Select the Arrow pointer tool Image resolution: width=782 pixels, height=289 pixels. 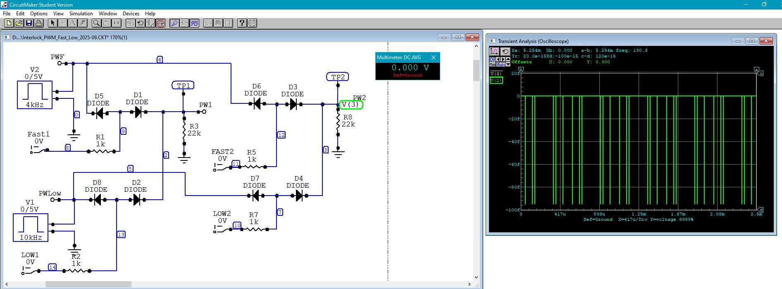[53, 23]
